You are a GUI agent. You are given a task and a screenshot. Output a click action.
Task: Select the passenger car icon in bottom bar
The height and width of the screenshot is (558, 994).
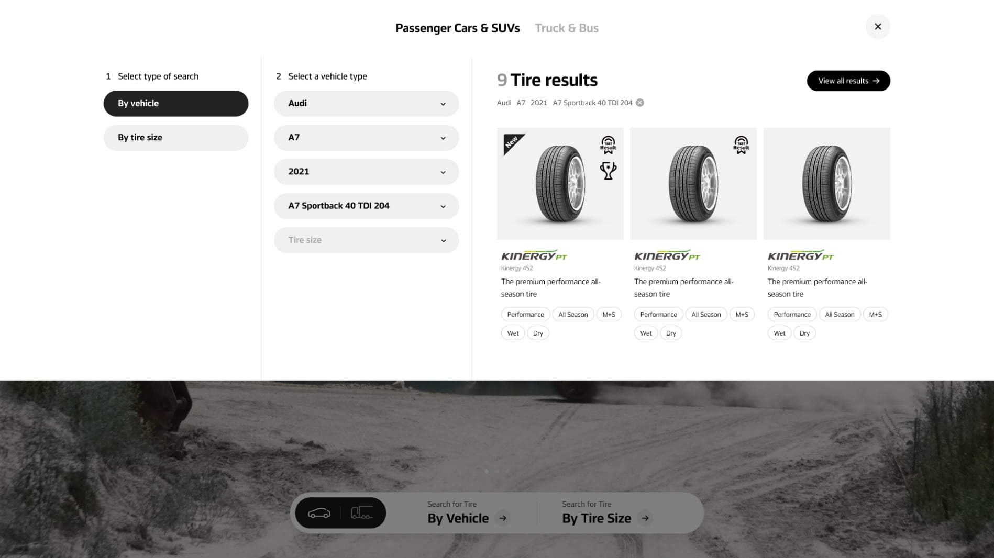(319, 513)
